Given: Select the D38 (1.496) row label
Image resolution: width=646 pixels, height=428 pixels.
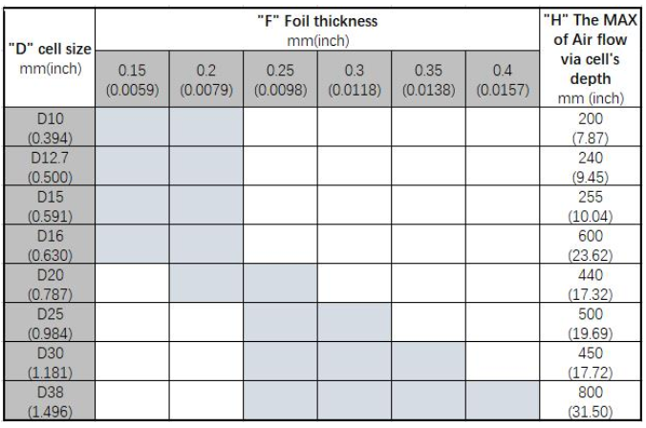Looking at the screenshot, I should pyautogui.click(x=49, y=399).
